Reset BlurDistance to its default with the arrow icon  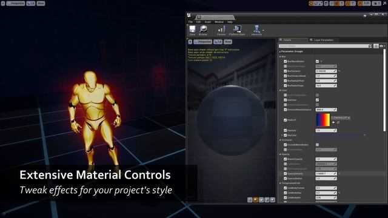click(x=339, y=71)
